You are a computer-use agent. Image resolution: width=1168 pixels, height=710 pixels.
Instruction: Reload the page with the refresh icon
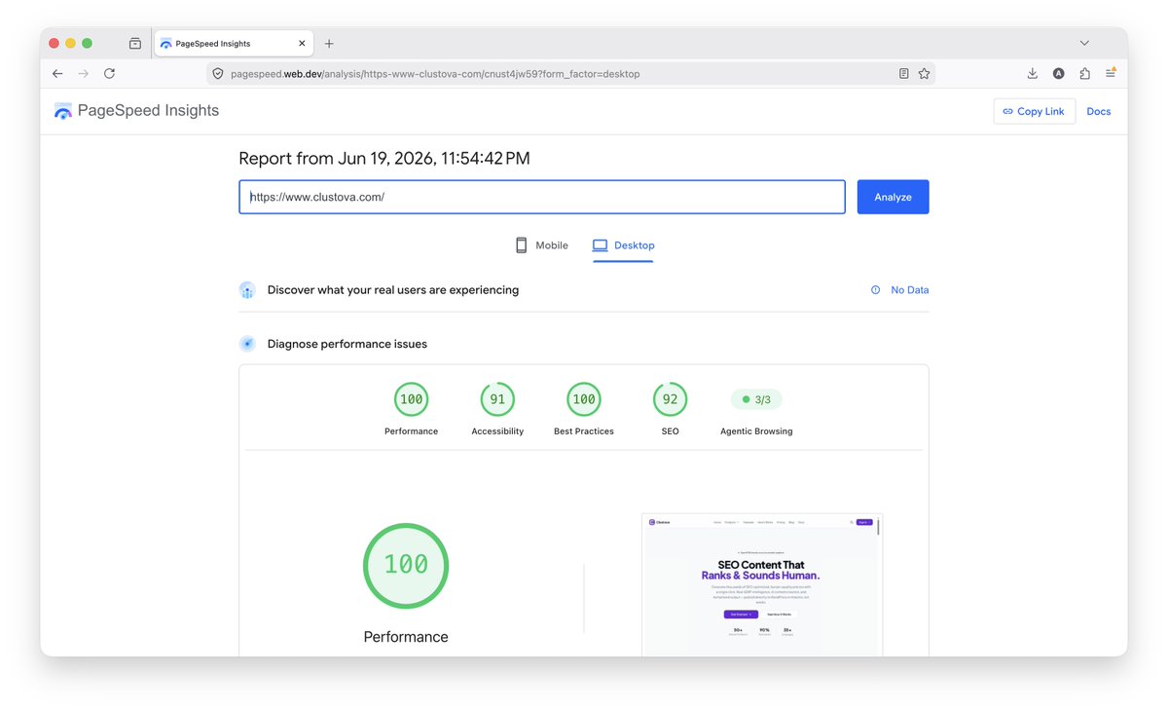109,73
